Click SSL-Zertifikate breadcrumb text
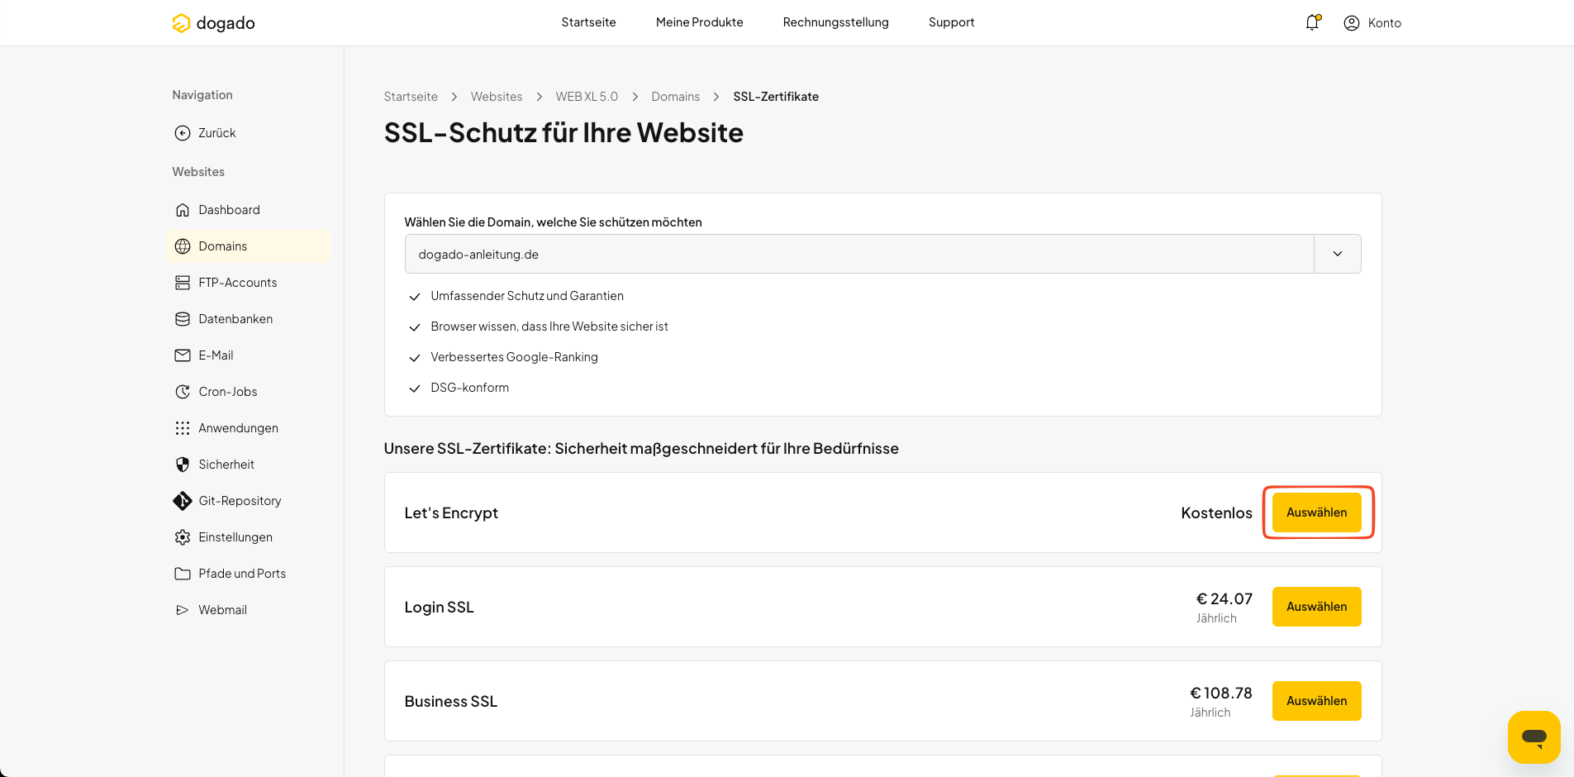Viewport: 1574px width, 777px height. [x=776, y=97]
